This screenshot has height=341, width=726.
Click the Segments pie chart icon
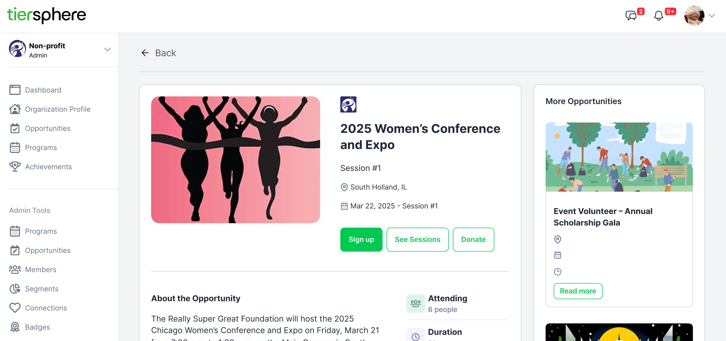[15, 289]
